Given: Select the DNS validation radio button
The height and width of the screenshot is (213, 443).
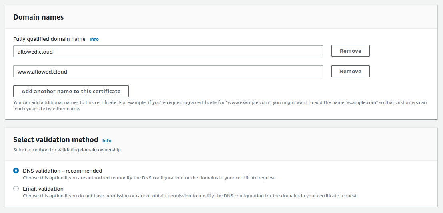Looking at the screenshot, I should (x=16, y=171).
